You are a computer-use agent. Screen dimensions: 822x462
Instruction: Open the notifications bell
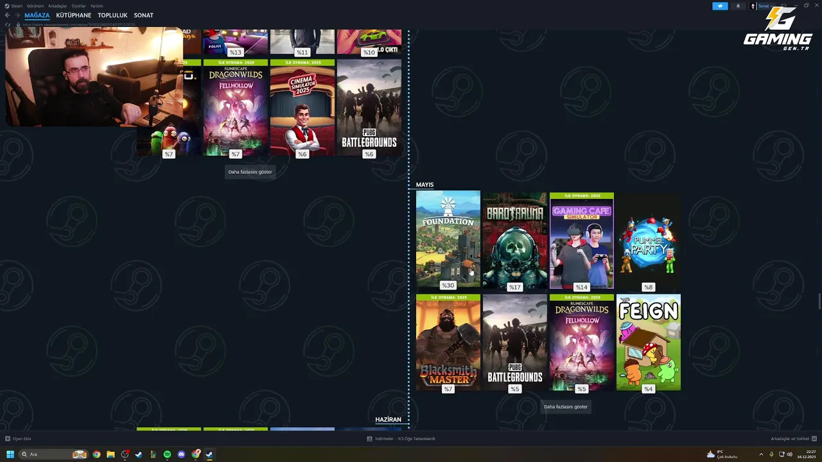click(737, 6)
